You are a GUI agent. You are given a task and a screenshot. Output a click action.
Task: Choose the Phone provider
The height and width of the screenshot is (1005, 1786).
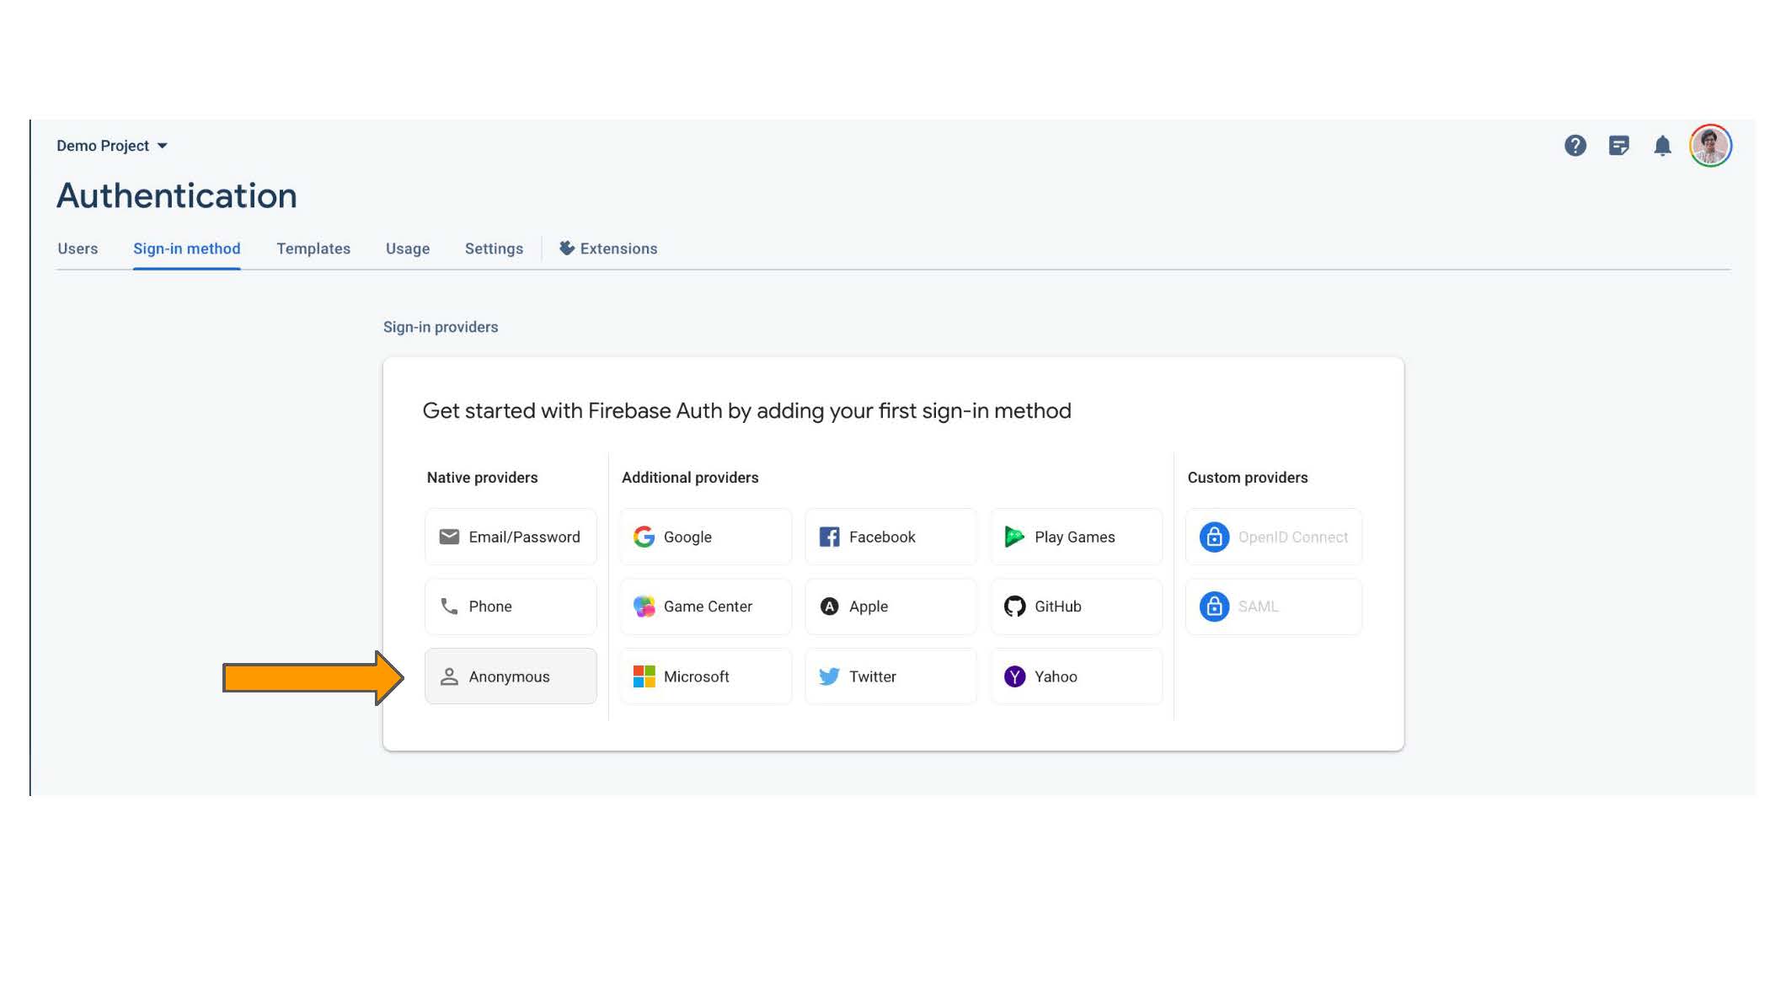click(511, 607)
